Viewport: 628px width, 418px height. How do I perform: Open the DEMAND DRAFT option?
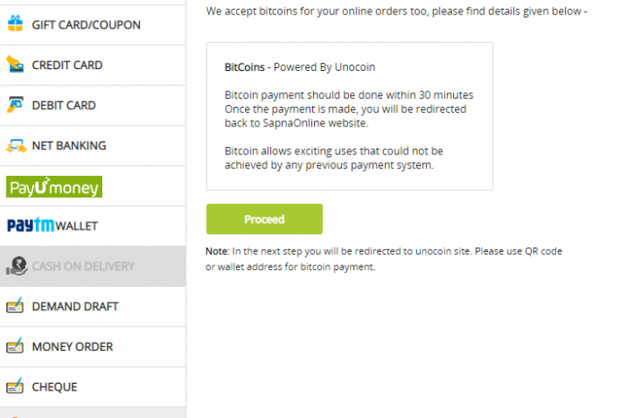tap(92, 307)
